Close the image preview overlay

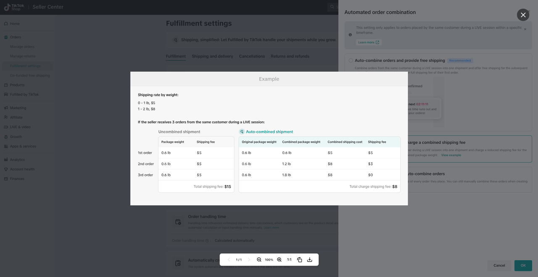tap(523, 15)
